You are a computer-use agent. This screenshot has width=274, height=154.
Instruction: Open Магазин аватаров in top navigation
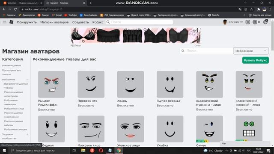[x=54, y=22]
